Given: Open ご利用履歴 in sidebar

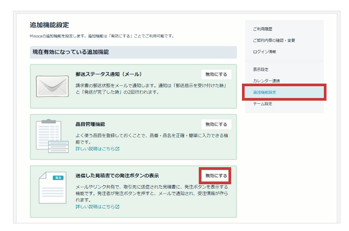Looking at the screenshot, I should click(x=262, y=29).
